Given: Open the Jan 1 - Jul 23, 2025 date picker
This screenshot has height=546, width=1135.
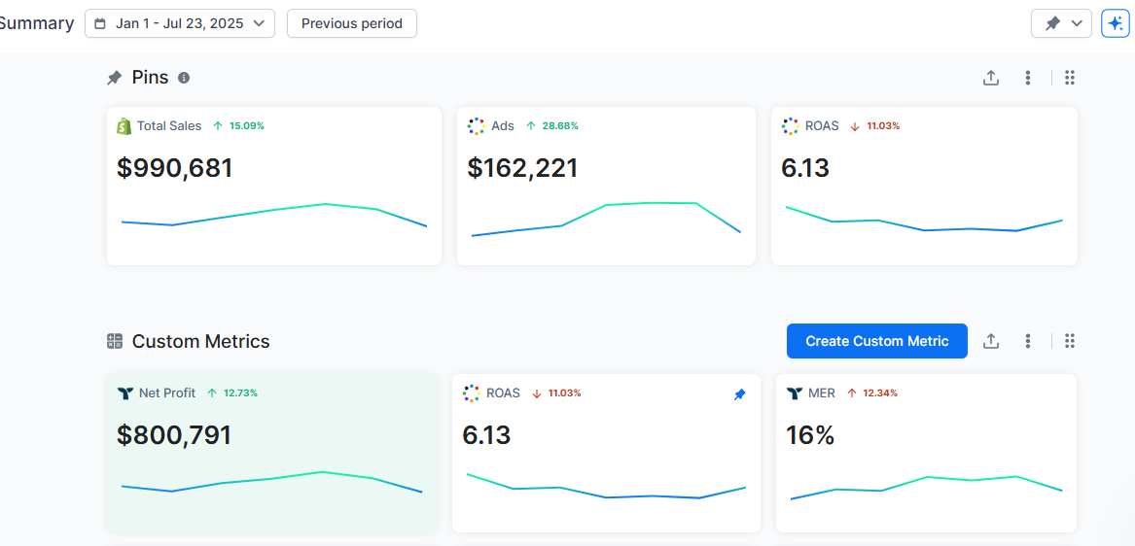Looking at the screenshot, I should (x=180, y=23).
